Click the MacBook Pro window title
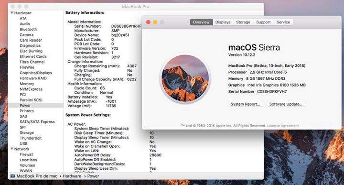 click(x=136, y=7)
